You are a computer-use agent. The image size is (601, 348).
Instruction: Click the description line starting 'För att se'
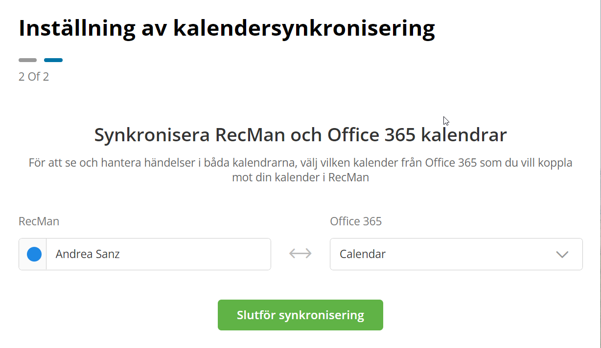(x=300, y=163)
